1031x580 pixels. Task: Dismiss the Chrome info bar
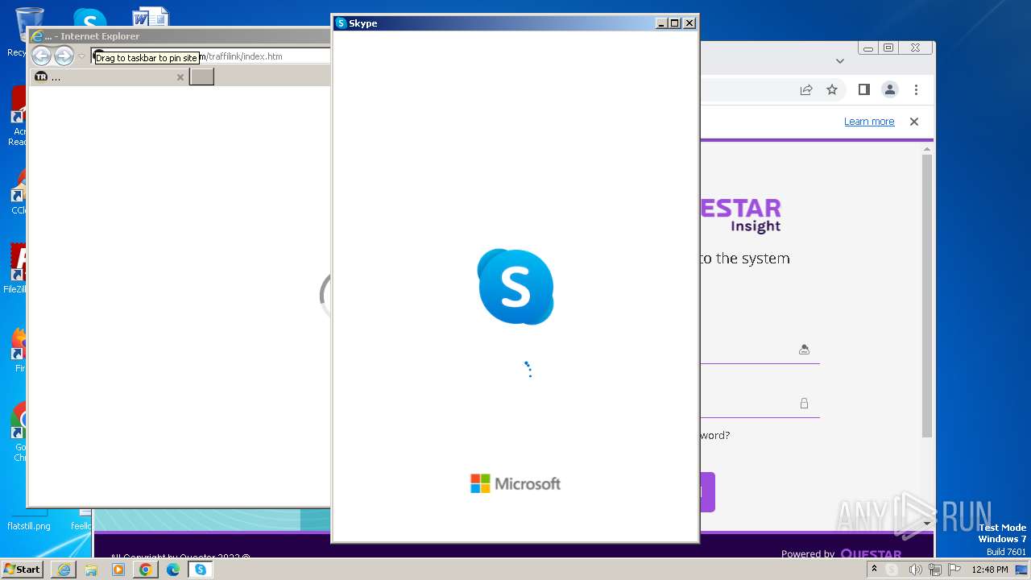[914, 122]
